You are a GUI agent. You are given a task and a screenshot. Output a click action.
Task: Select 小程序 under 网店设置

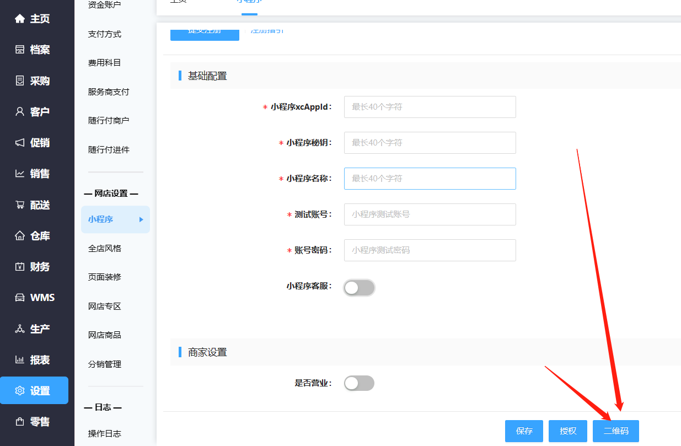tap(115, 219)
